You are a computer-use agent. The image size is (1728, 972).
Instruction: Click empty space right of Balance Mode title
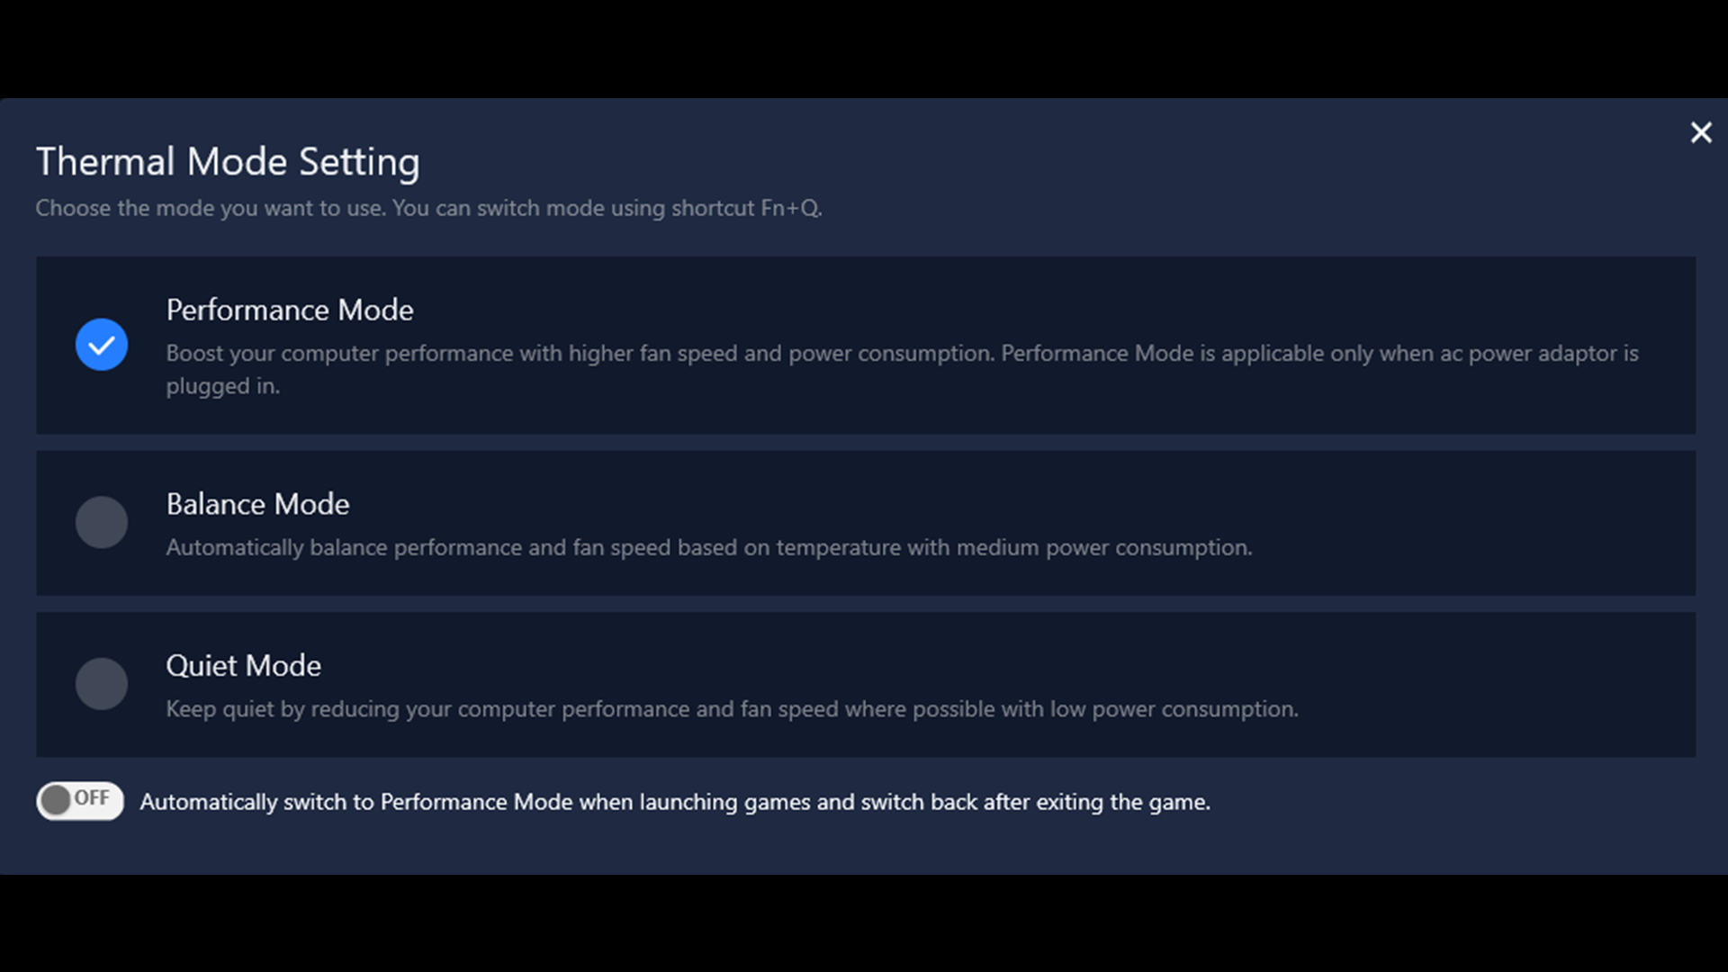[x=990, y=504]
